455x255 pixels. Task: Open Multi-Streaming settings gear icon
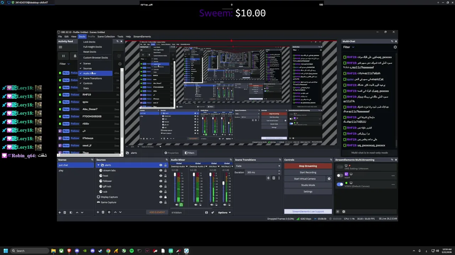tap(343, 212)
